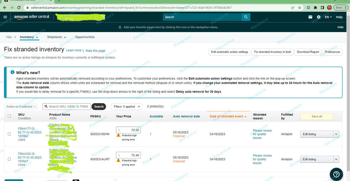Click the help question mark bubble
Image resolution: width=350 pixels, height=181 pixels.
(x=336, y=174)
